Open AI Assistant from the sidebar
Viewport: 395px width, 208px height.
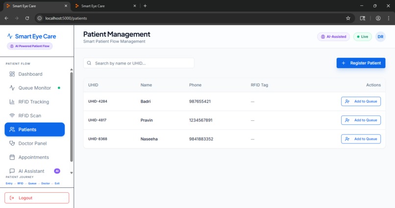(x=35, y=171)
